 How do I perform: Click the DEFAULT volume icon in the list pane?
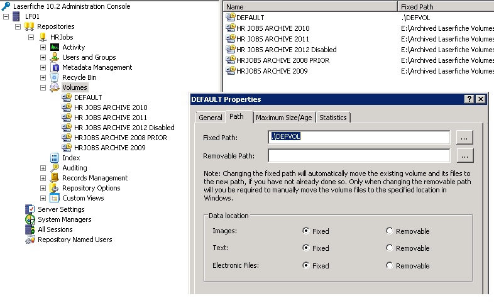pyautogui.click(x=231, y=18)
